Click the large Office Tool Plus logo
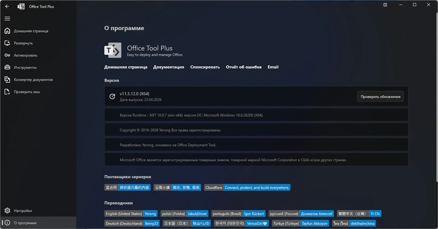438x229 pixels. [113, 50]
